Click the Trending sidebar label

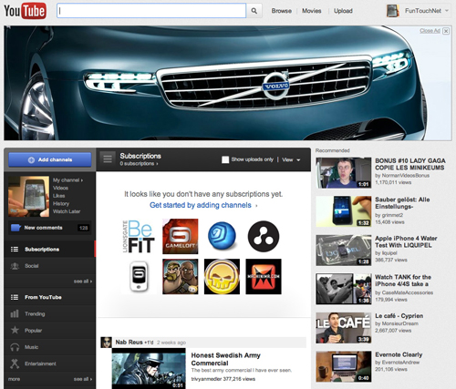(35, 313)
